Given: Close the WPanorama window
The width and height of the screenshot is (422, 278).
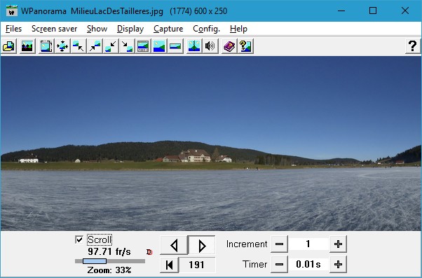Looking at the screenshot, I should click(x=405, y=11).
